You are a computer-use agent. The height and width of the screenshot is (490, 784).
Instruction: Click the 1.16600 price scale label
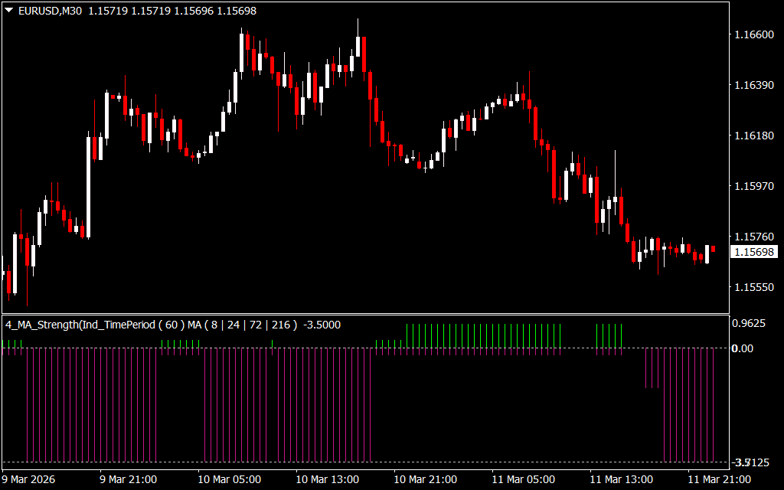pos(753,35)
